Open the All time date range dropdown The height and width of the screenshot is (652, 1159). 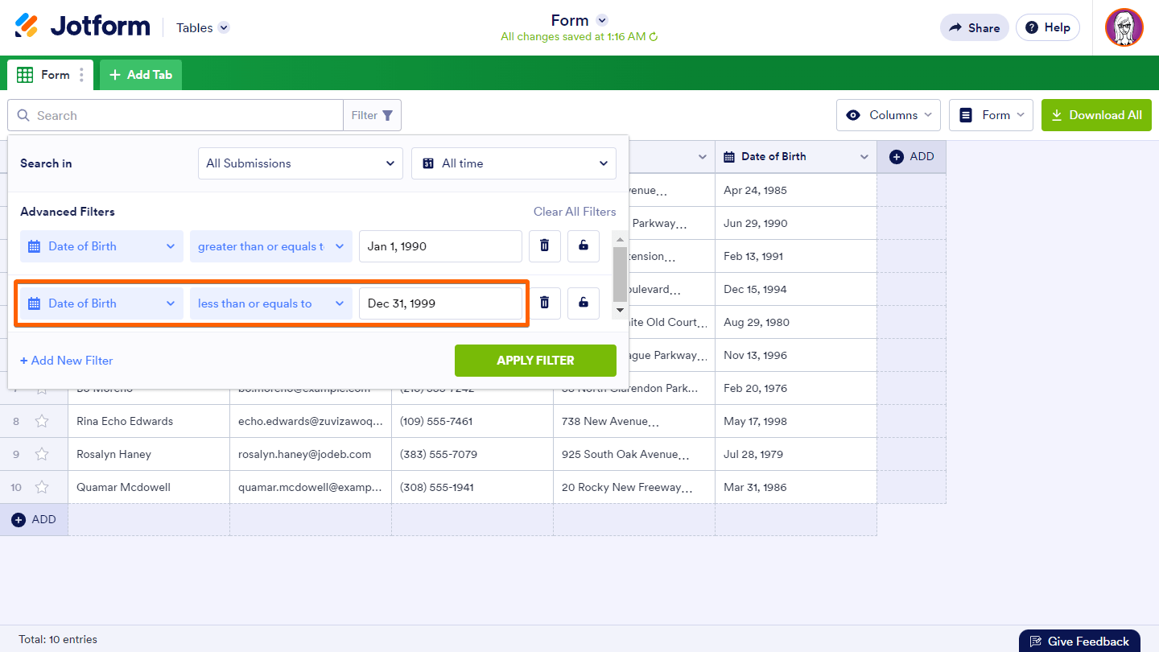(514, 163)
